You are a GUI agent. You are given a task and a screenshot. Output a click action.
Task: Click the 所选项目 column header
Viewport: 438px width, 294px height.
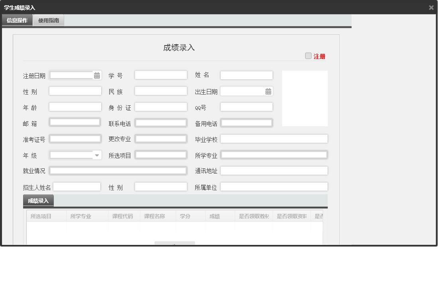46,216
